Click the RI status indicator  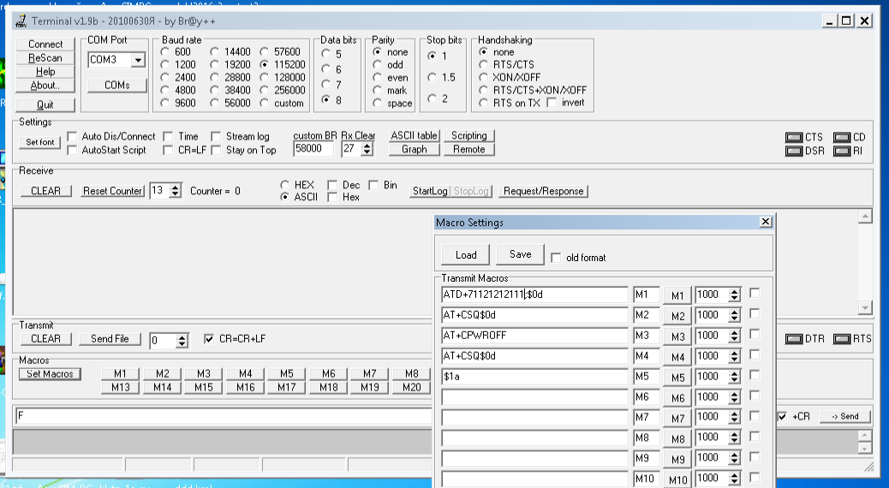[x=841, y=152]
